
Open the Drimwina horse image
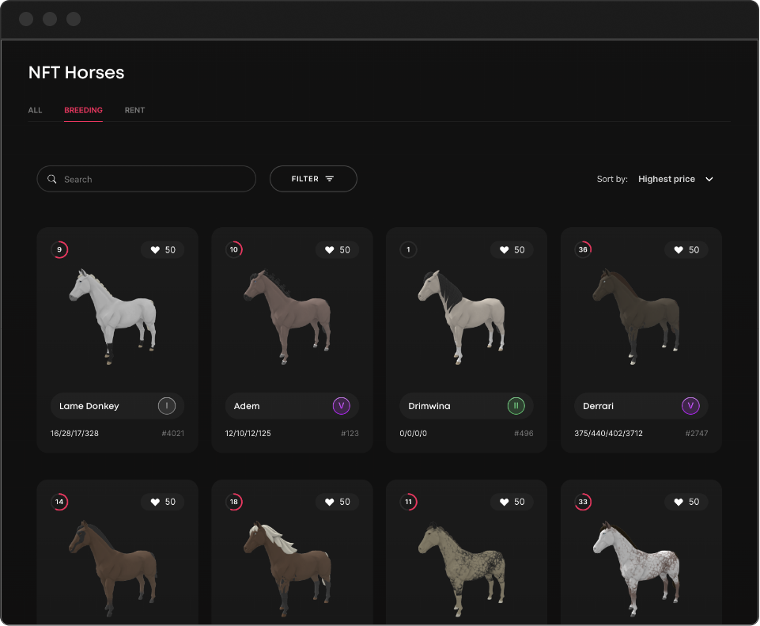point(462,317)
